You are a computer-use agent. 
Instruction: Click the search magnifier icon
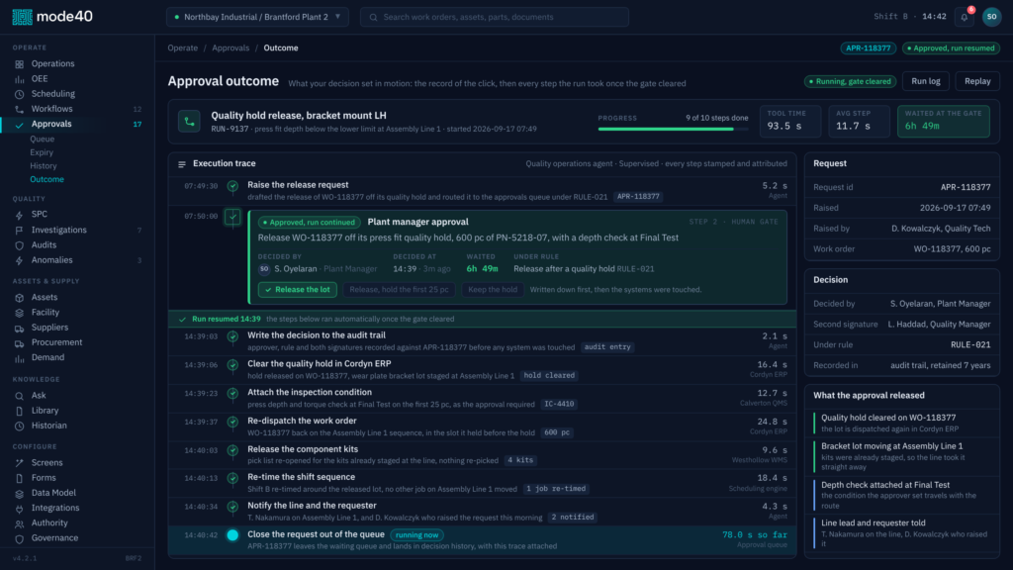click(373, 18)
